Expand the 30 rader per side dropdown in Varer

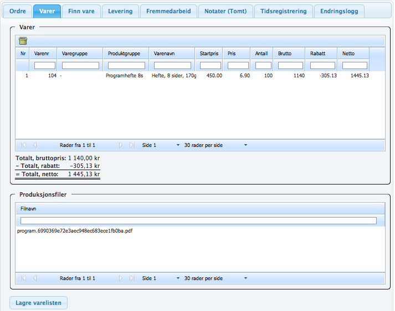tap(216, 145)
